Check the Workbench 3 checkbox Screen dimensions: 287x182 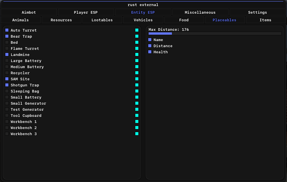click(x=7, y=134)
